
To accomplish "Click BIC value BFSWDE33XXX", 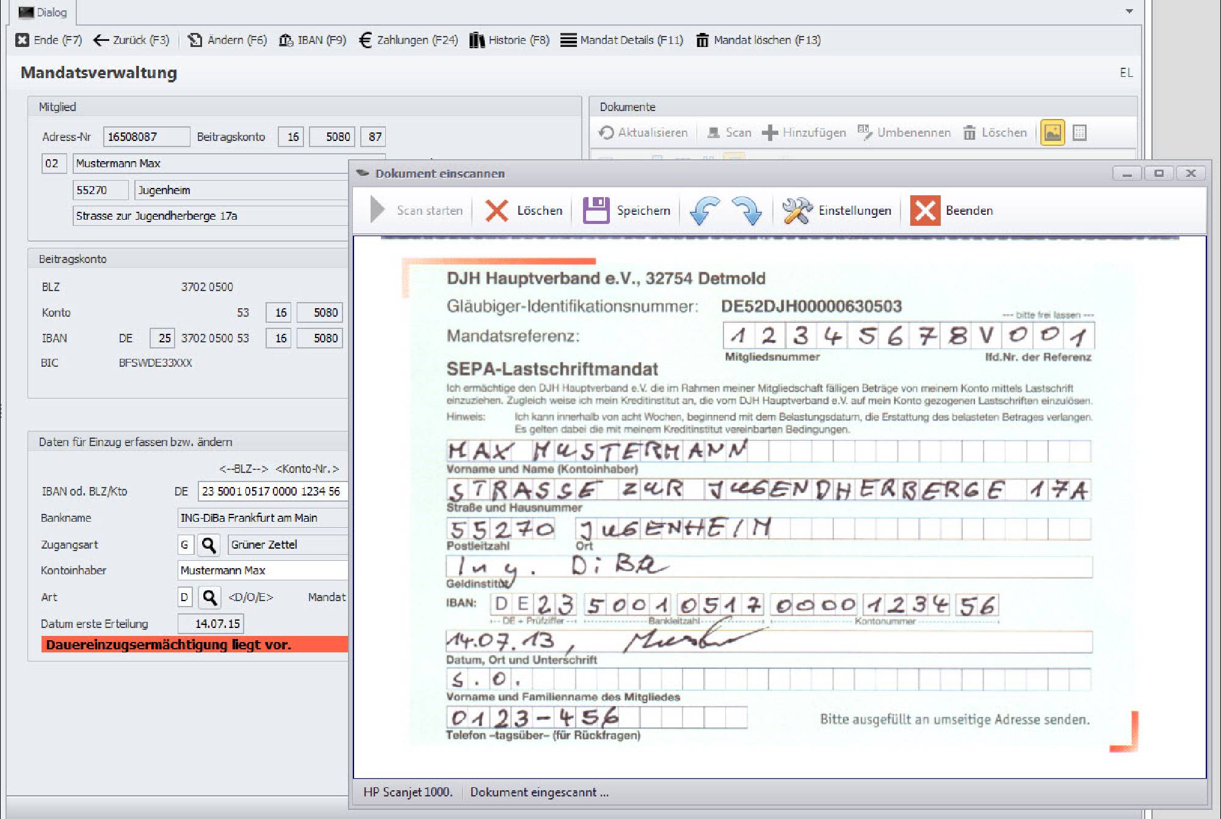I will [x=155, y=363].
